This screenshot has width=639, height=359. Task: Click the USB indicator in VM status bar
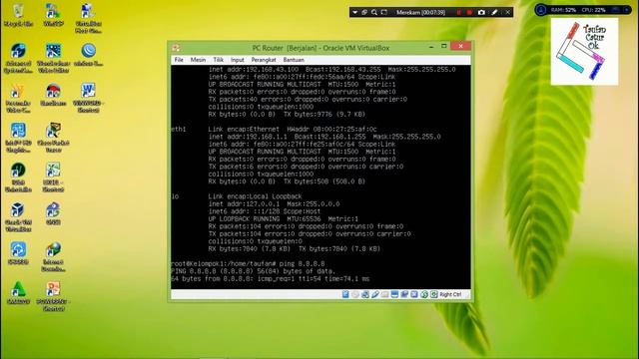(x=375, y=294)
